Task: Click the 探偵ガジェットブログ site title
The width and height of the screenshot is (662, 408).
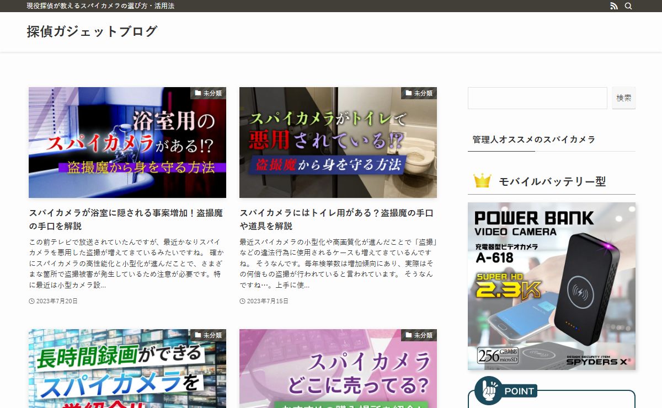Action: (92, 31)
